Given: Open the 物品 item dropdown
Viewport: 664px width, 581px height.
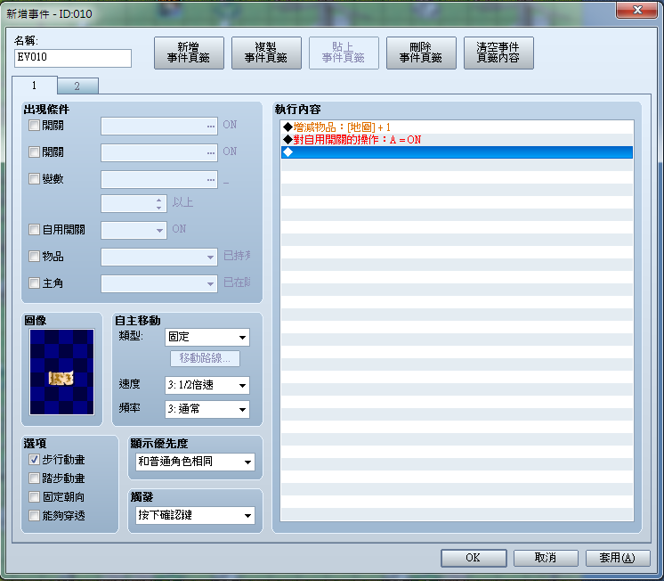Looking at the screenshot, I should (159, 257).
